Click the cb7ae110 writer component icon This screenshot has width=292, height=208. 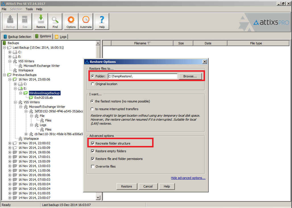point(31,134)
